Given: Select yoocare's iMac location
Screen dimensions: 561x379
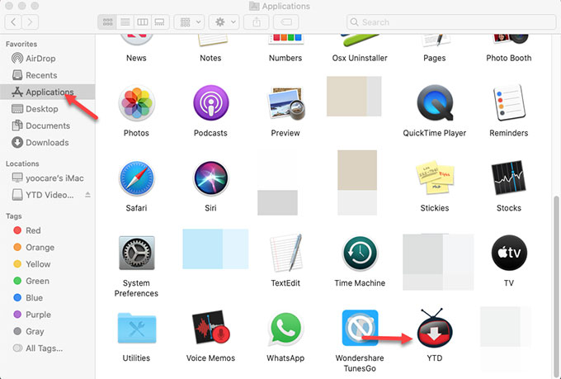Looking at the screenshot, I should click(x=47, y=178).
